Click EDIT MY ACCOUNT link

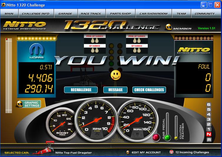point(146,153)
